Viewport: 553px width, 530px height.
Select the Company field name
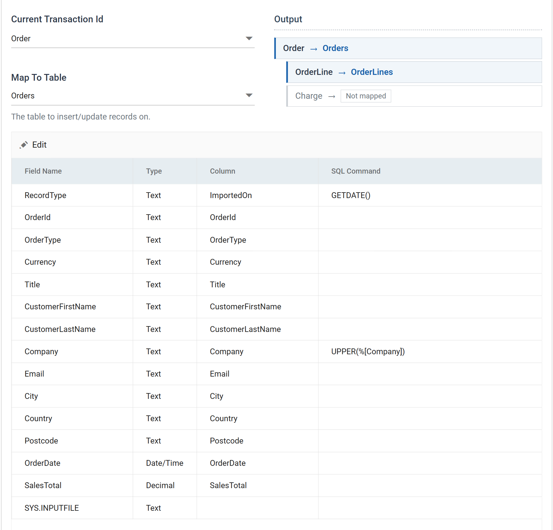(41, 351)
